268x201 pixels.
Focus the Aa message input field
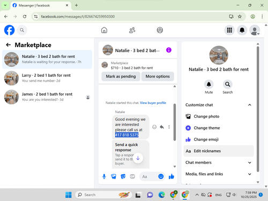click(149, 176)
